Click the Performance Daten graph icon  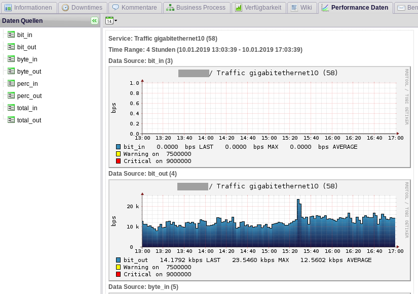(x=325, y=8)
